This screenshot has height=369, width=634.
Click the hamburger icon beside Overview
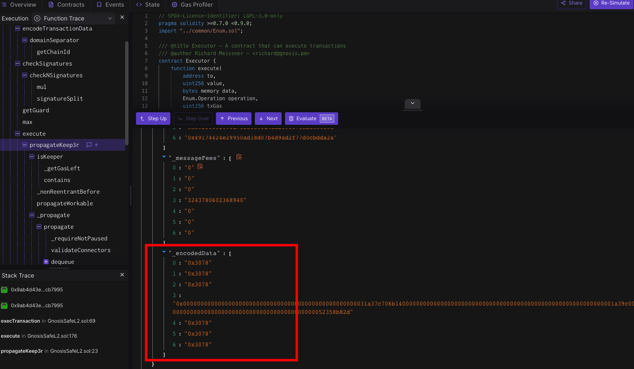[x=5, y=5]
